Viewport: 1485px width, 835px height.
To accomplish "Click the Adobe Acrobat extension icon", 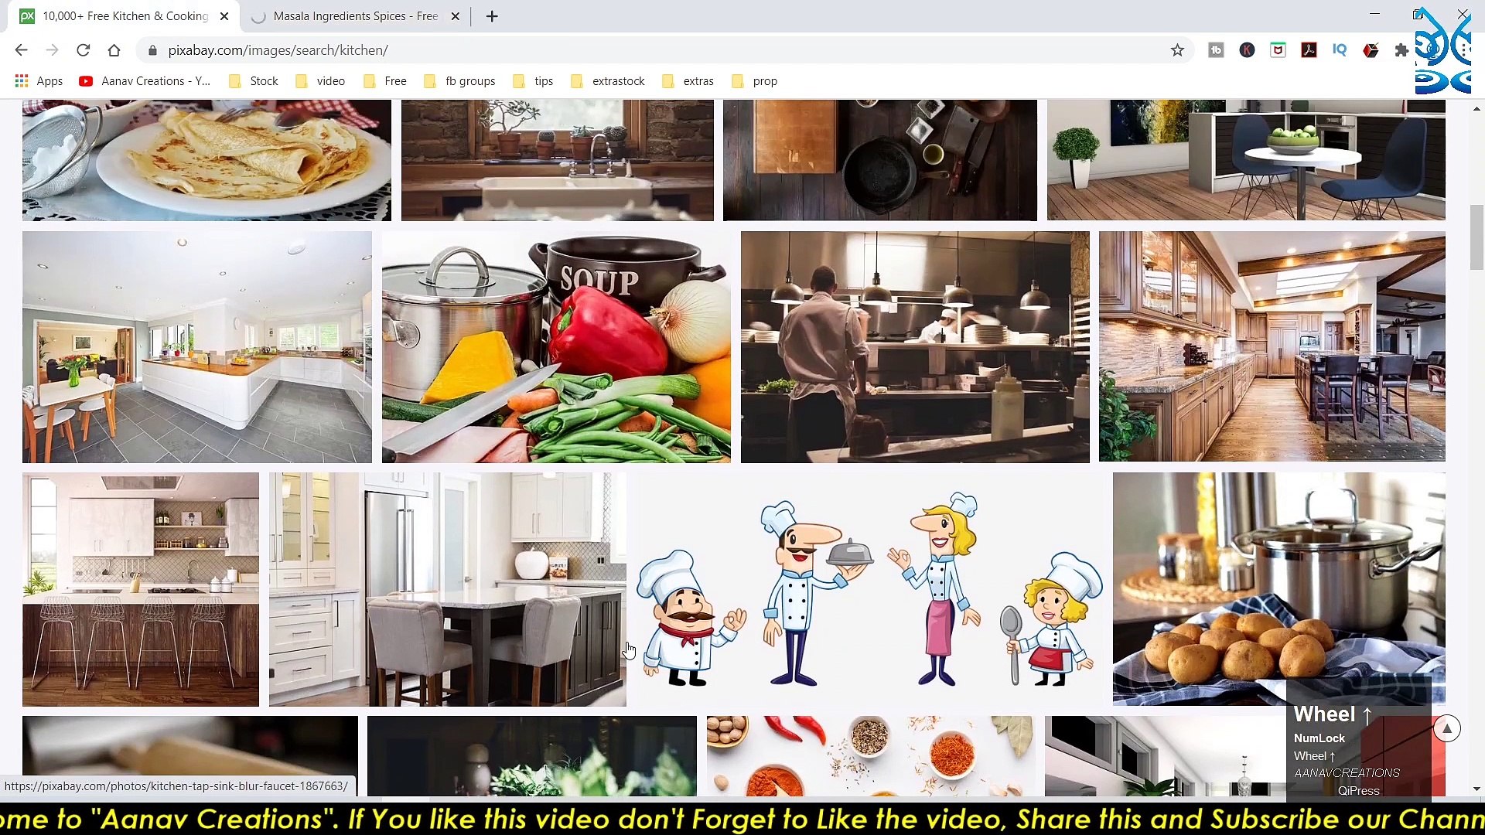I will click(1309, 50).
